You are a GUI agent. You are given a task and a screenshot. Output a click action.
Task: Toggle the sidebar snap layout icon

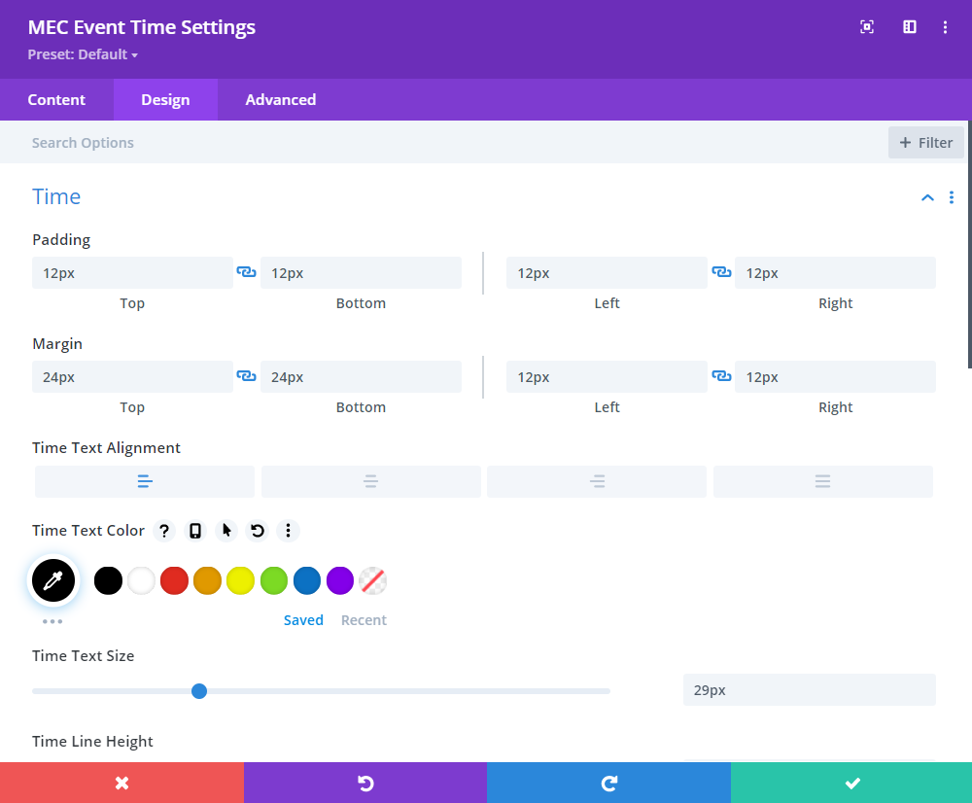(910, 27)
